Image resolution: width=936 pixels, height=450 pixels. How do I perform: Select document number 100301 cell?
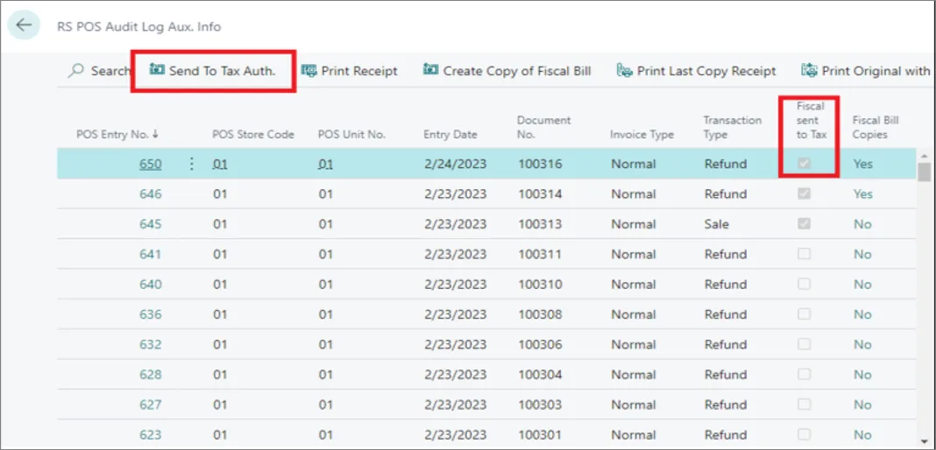(540, 434)
